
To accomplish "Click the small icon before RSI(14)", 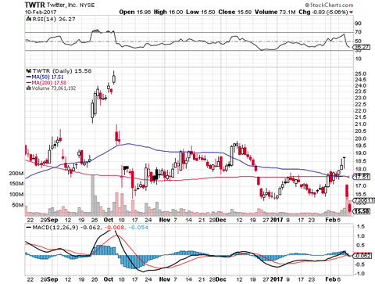I will coord(28,19).
